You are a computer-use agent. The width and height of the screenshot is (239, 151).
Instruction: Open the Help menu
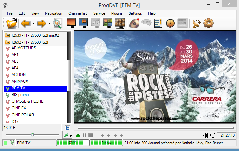pos(152,13)
